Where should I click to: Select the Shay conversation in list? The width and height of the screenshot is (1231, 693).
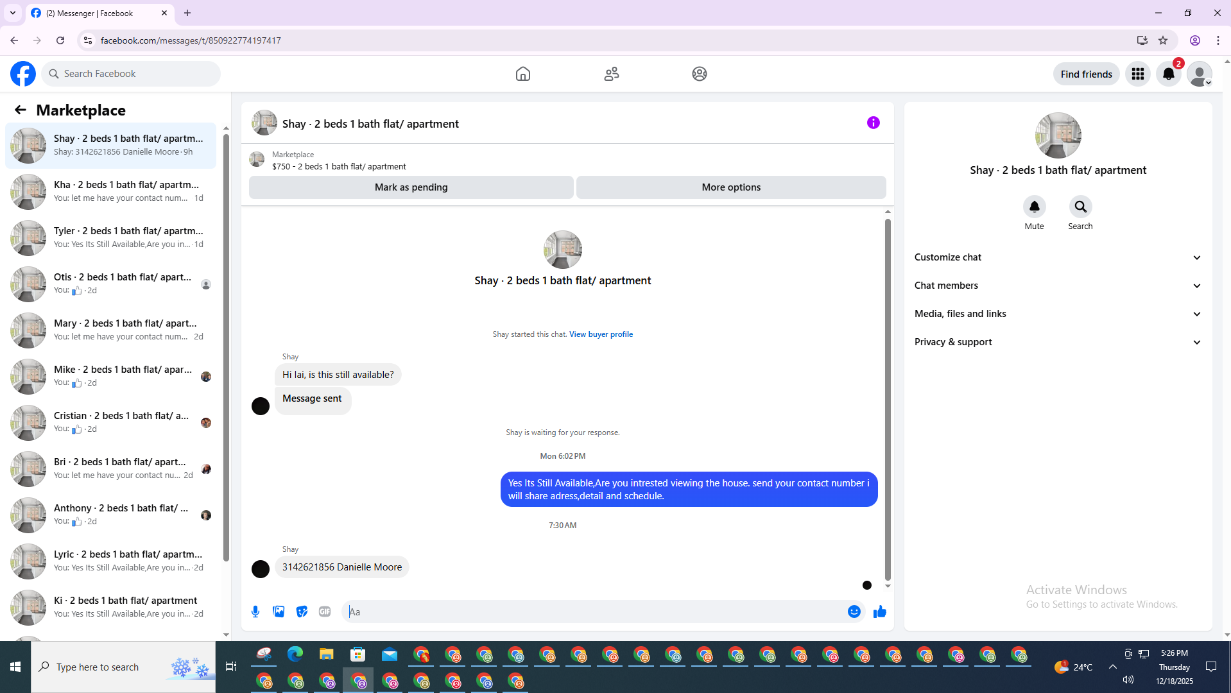(x=110, y=145)
